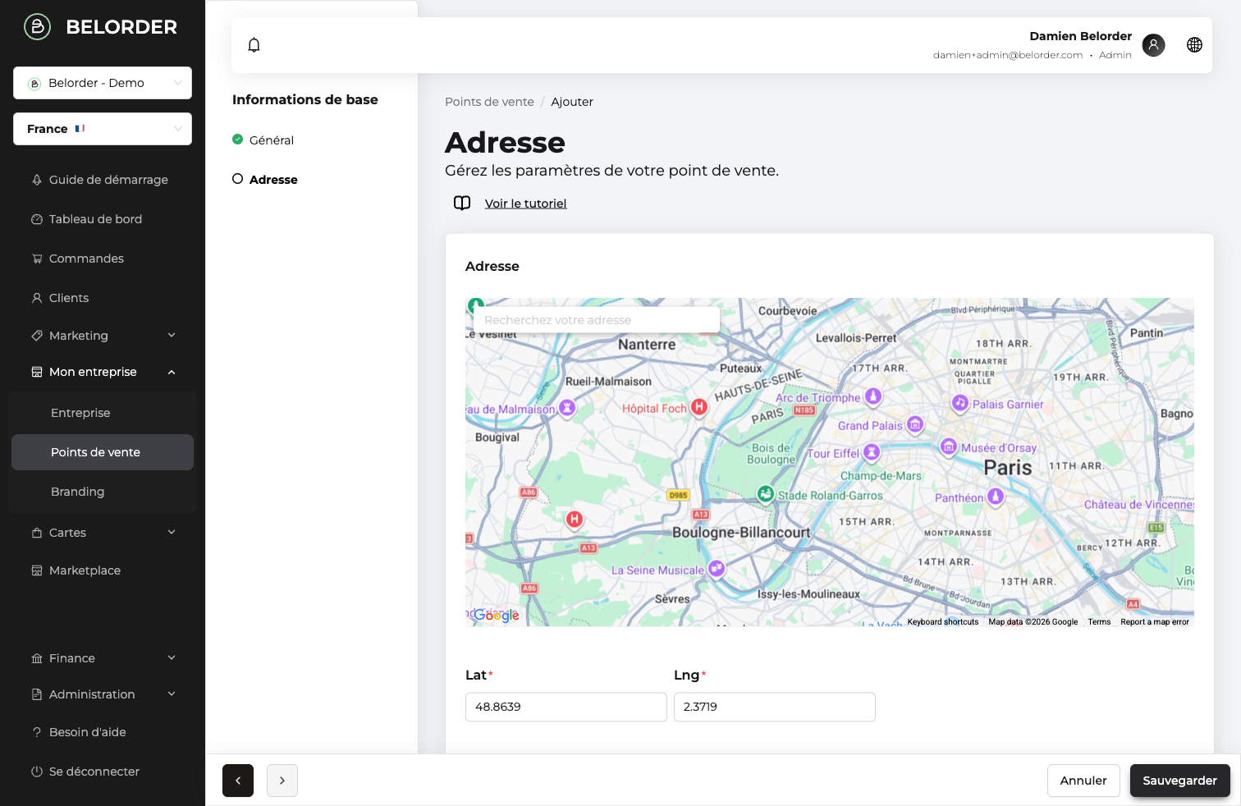1241x806 pixels.
Task: Open the Entreprise submenu item
Action: click(103, 413)
